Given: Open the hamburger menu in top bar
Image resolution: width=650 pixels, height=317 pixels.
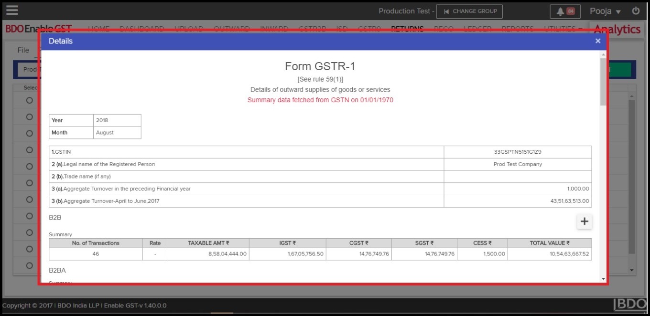Looking at the screenshot, I should pyautogui.click(x=12, y=10).
